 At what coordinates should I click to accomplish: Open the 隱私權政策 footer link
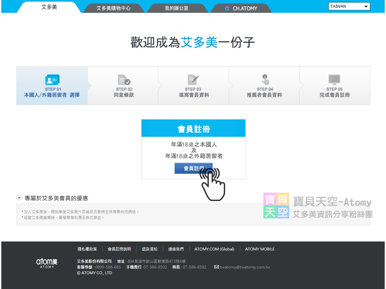click(87, 249)
